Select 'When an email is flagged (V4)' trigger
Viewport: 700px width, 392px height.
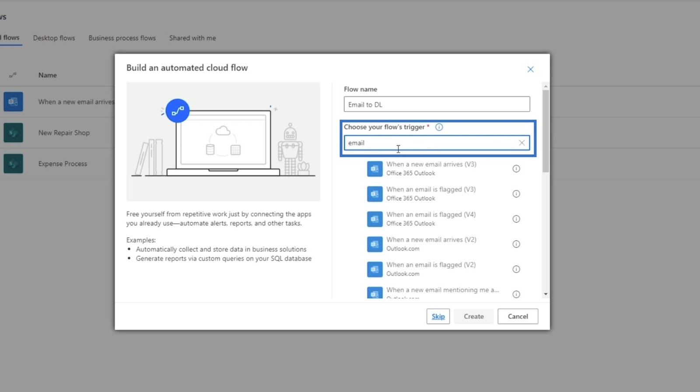click(443, 219)
